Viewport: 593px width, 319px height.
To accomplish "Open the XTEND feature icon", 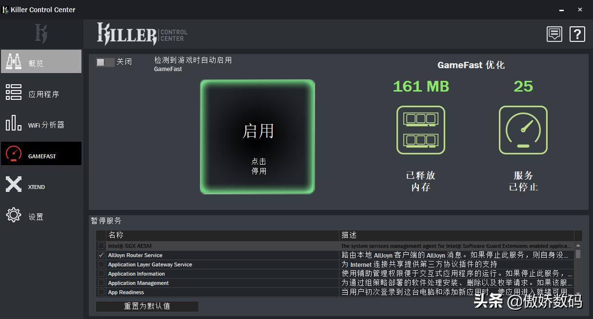I will (x=13, y=184).
